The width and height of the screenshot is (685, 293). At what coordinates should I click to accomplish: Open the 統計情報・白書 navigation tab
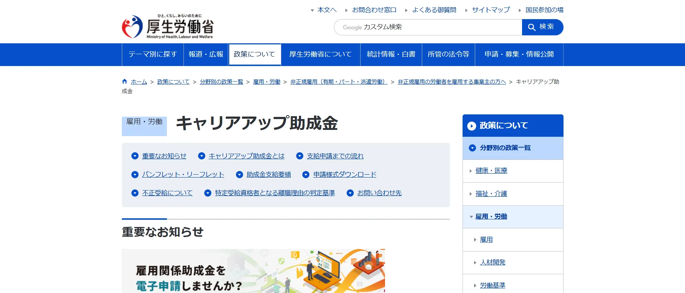[391, 54]
